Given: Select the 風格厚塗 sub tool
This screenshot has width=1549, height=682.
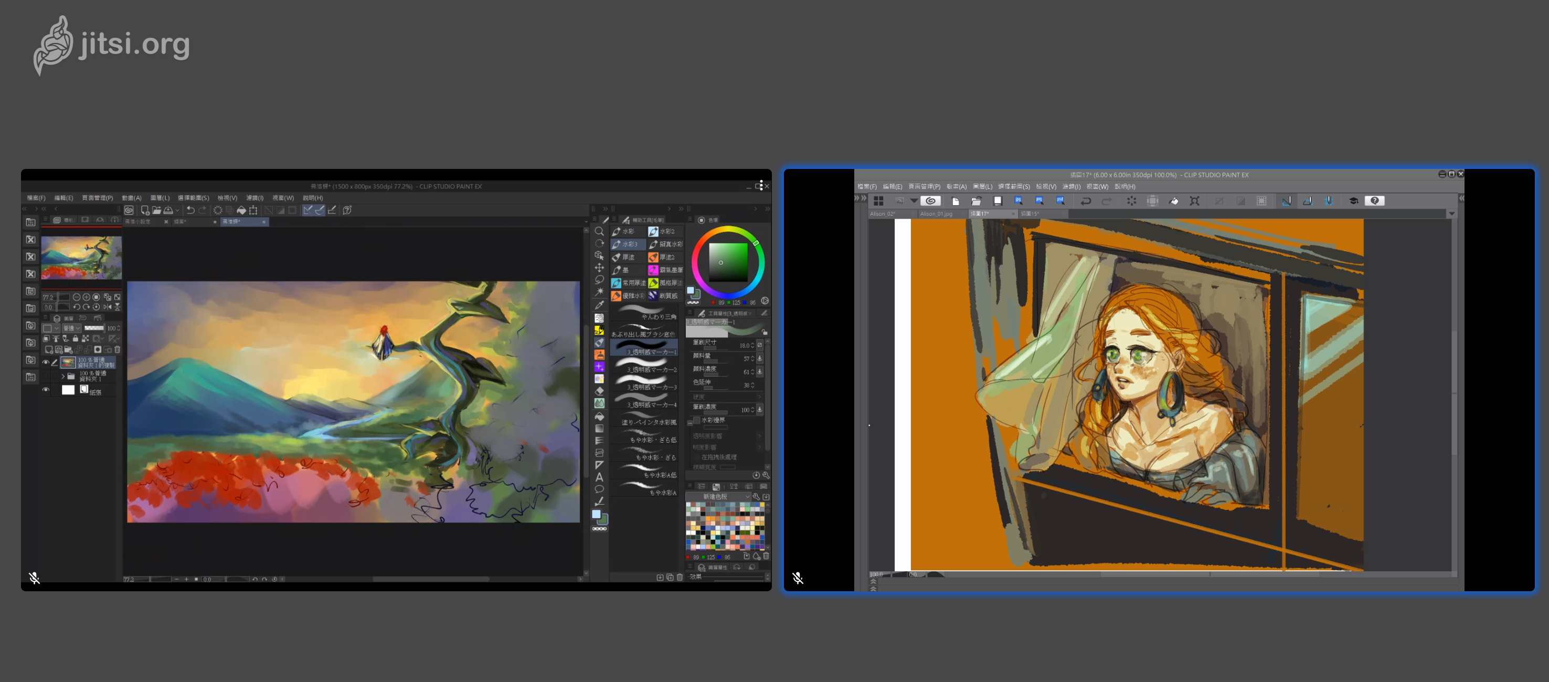Looking at the screenshot, I should (665, 283).
